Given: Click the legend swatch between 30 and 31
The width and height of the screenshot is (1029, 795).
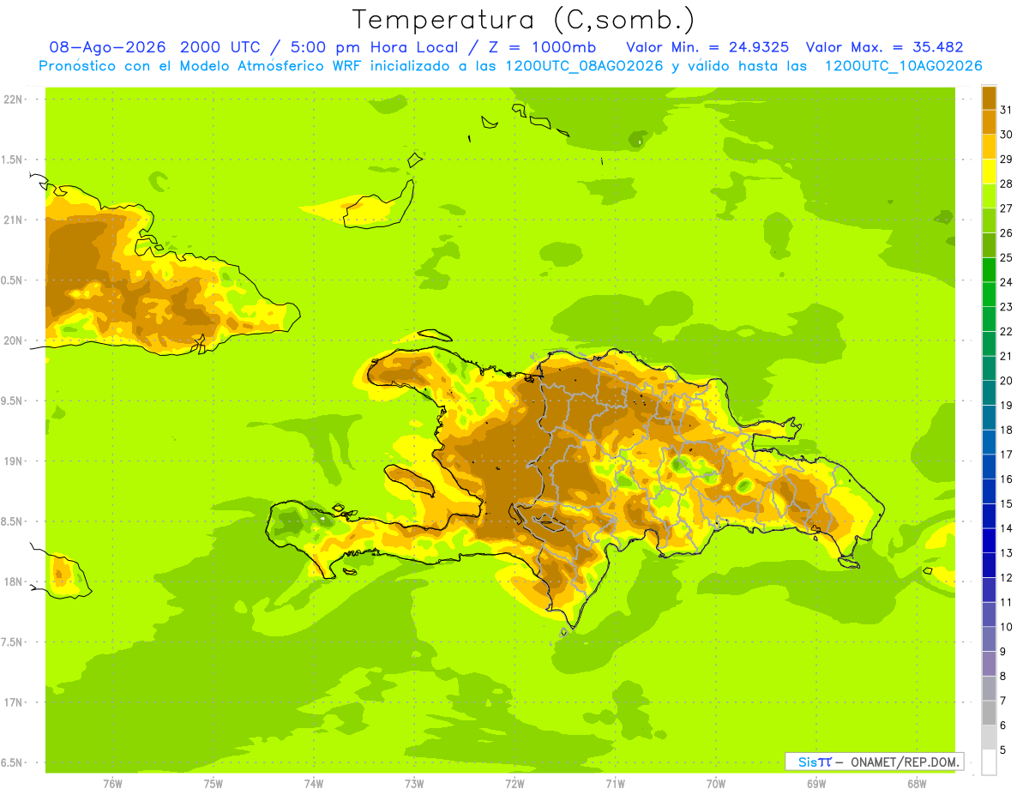Looking at the screenshot, I should (989, 122).
